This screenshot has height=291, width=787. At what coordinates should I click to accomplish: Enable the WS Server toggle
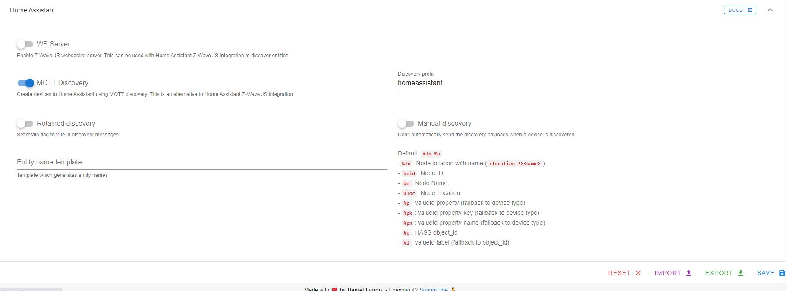(25, 44)
